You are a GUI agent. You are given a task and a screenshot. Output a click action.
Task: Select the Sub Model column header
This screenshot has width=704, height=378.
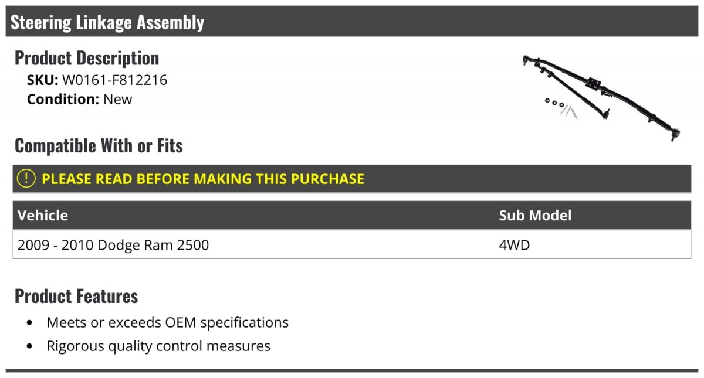coord(535,215)
